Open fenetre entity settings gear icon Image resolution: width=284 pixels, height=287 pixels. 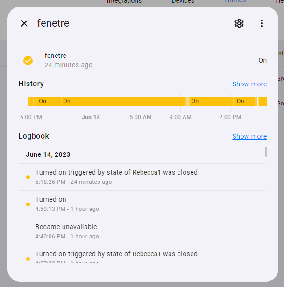click(x=239, y=23)
